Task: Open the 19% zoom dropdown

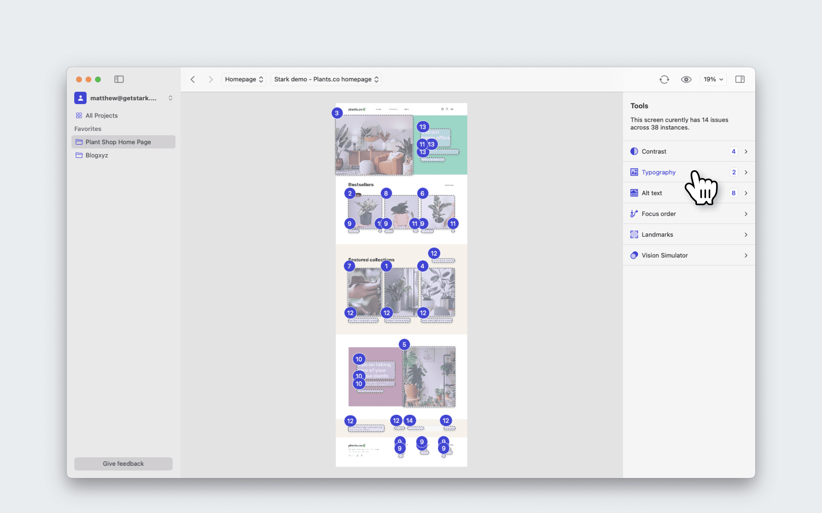Action: [x=713, y=79]
